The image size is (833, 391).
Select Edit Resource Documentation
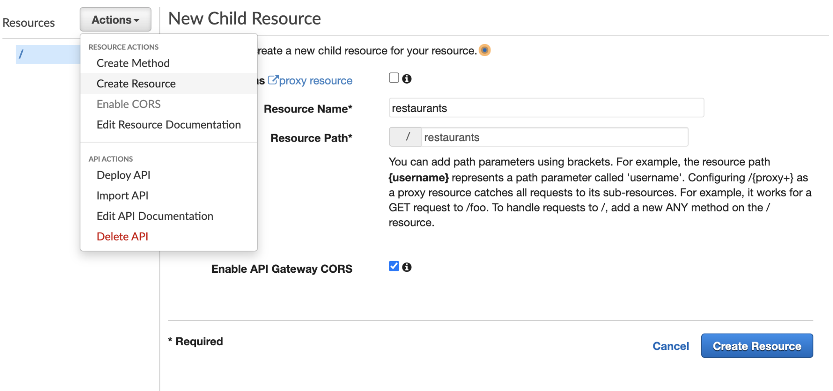point(168,124)
